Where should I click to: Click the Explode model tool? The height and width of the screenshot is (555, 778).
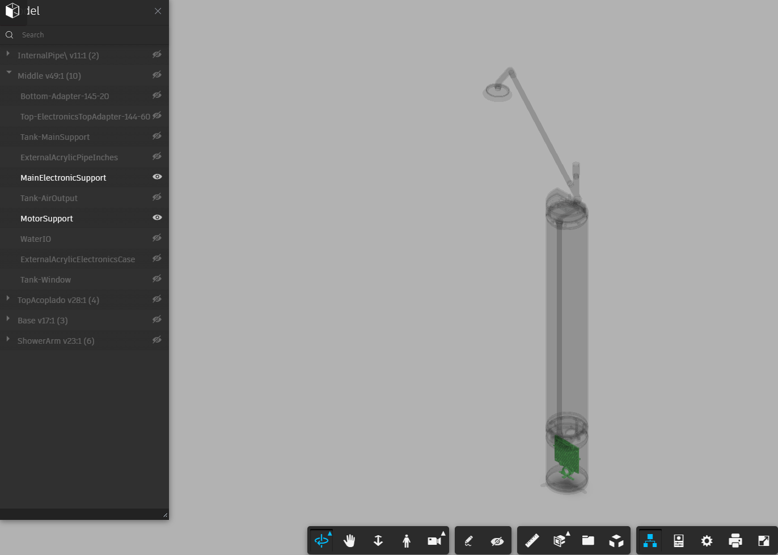click(616, 541)
